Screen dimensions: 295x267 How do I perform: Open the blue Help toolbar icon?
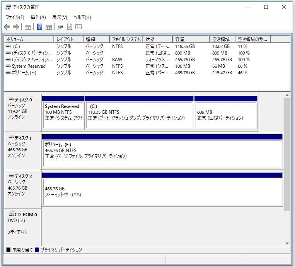click(x=39, y=27)
